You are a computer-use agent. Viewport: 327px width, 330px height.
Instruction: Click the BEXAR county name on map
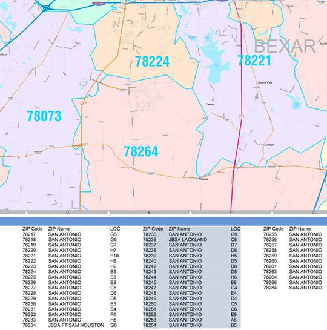click(x=285, y=46)
